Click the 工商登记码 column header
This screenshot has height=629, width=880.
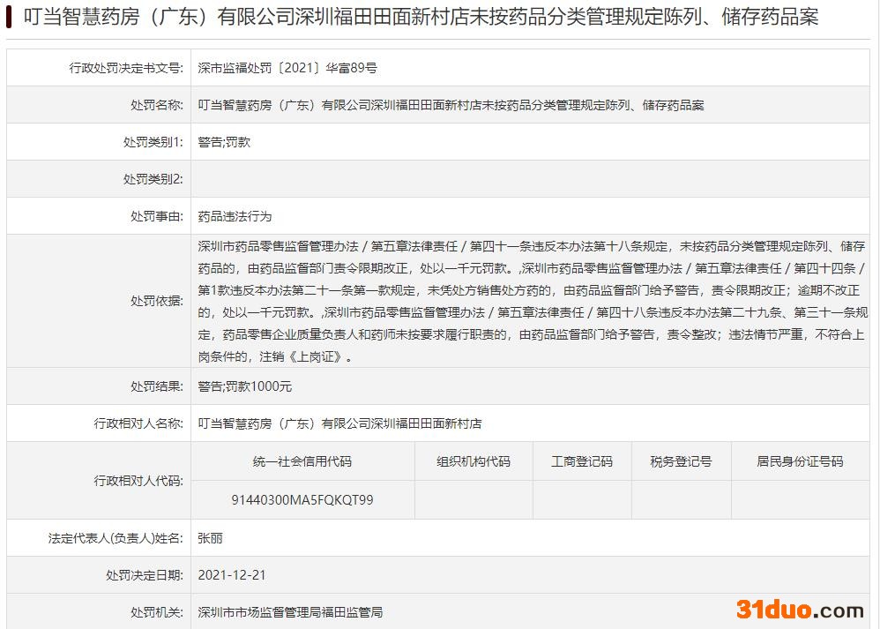(x=582, y=461)
